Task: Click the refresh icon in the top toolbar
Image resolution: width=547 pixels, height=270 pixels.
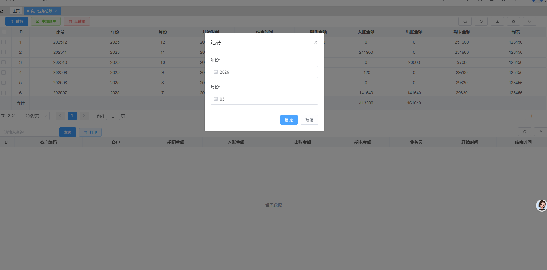Action: tap(481, 21)
